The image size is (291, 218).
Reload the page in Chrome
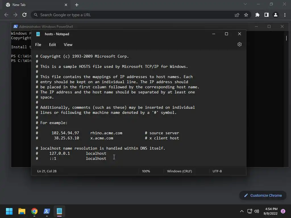24,15
